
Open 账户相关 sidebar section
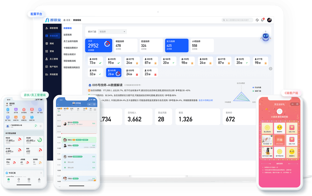(52, 67)
